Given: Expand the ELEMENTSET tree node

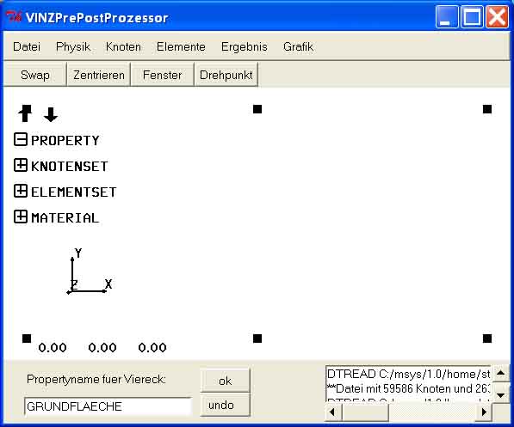Looking at the screenshot, I should tap(21, 191).
